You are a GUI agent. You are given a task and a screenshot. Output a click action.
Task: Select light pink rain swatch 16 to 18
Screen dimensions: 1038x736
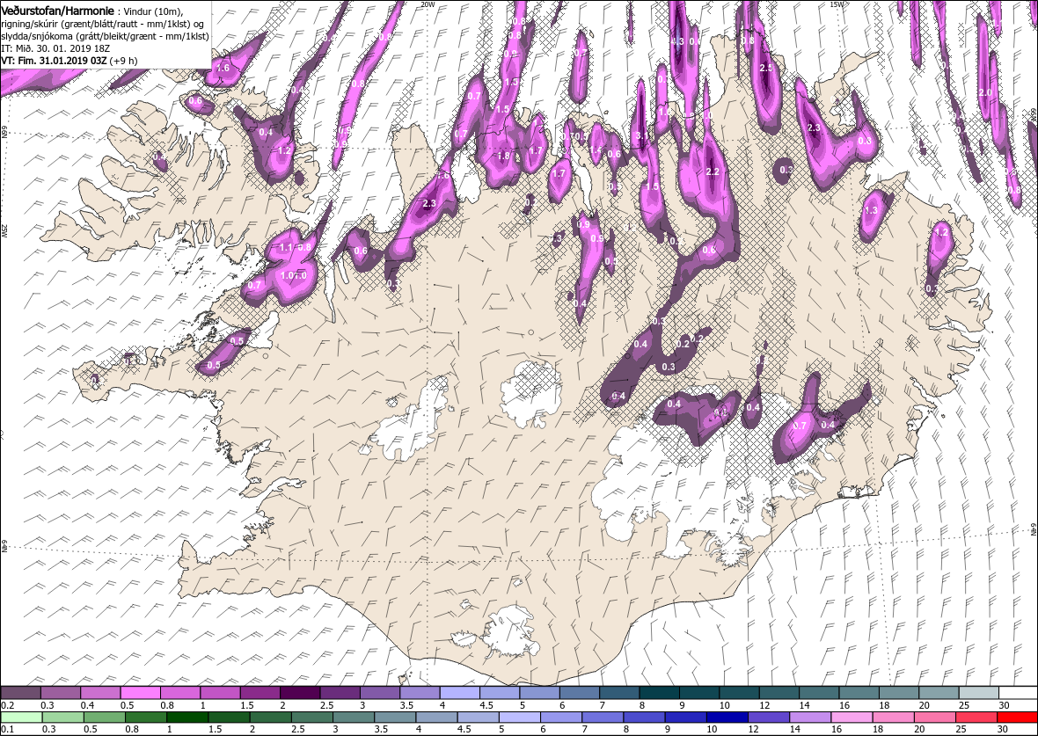[x=851, y=718]
